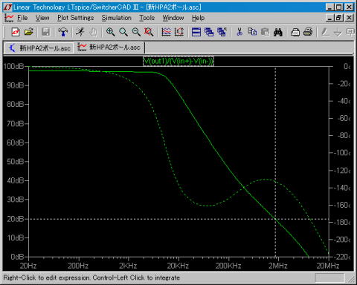
Task: Click the V(out1)/(V(in+)-V(in-)) trace label
Action: coord(178,61)
